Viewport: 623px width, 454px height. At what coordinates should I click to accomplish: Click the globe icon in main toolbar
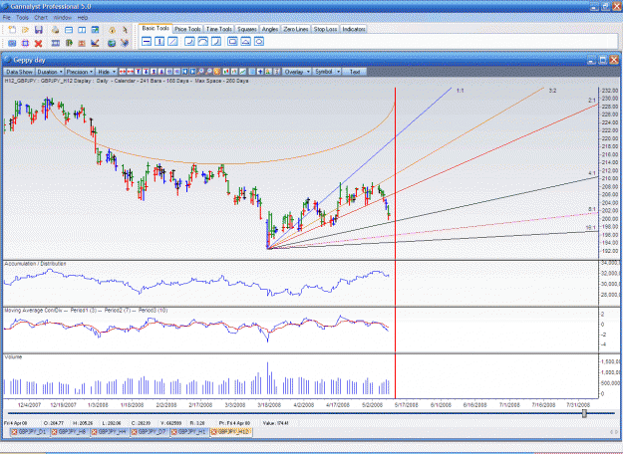pyautogui.click(x=112, y=43)
